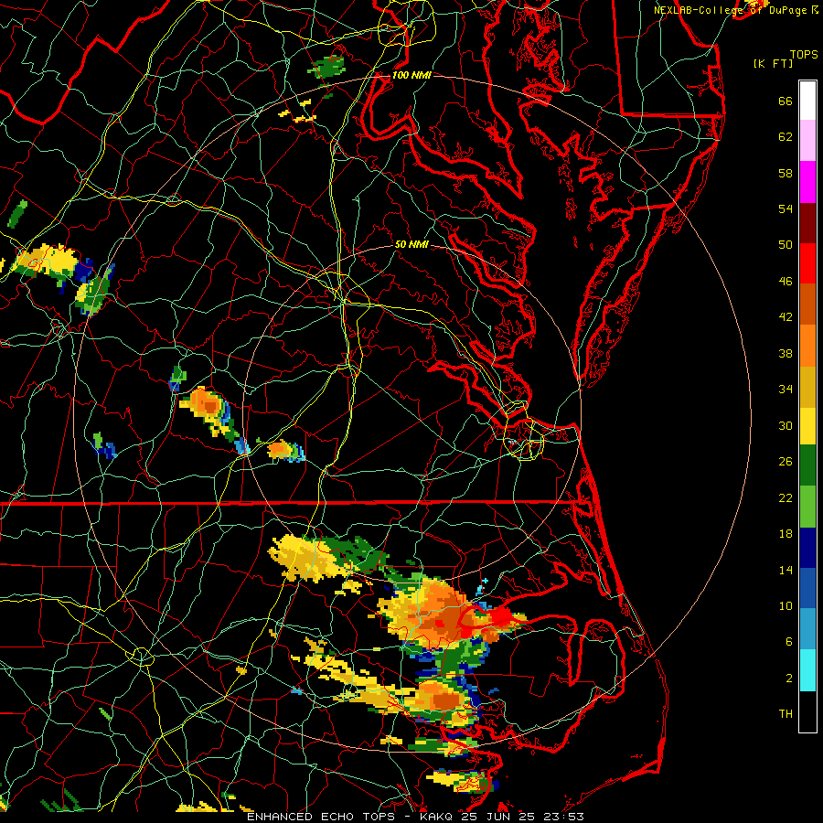Click the black TH swatch in legend
Viewport: 823px width, 823px height.
point(807,711)
